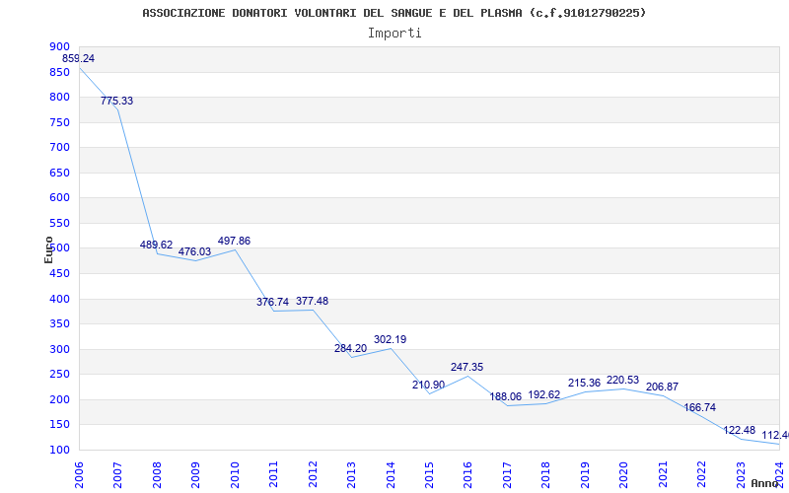This screenshot has width=789, height=493.
Task: Select the 206.87 data label
Action: 662,387
